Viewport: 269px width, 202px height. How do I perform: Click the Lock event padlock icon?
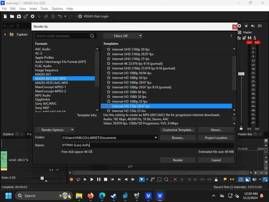pos(216,179)
